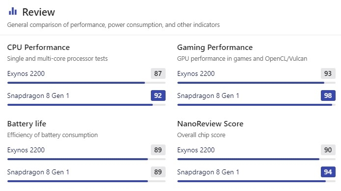
Task: Click Exynos 2200 battery score badge 89
Action: click(158, 150)
